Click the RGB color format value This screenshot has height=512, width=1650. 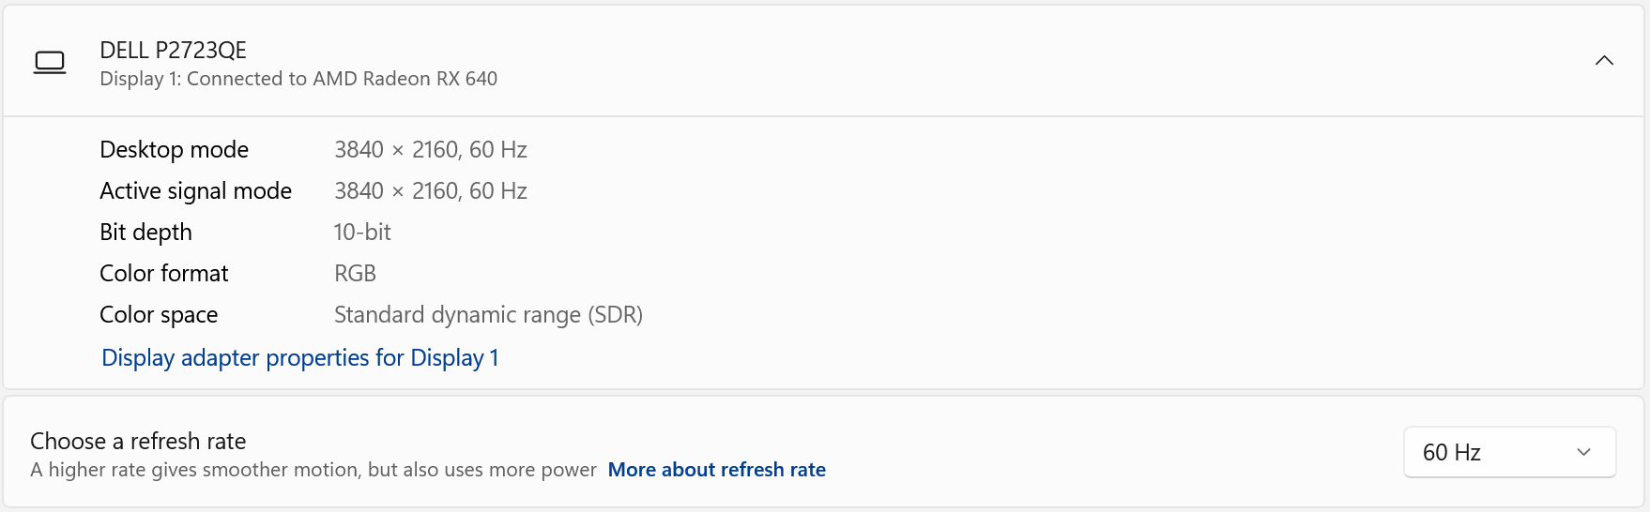[x=355, y=274]
